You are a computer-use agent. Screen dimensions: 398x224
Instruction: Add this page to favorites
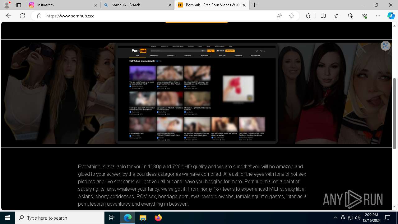tap(292, 16)
